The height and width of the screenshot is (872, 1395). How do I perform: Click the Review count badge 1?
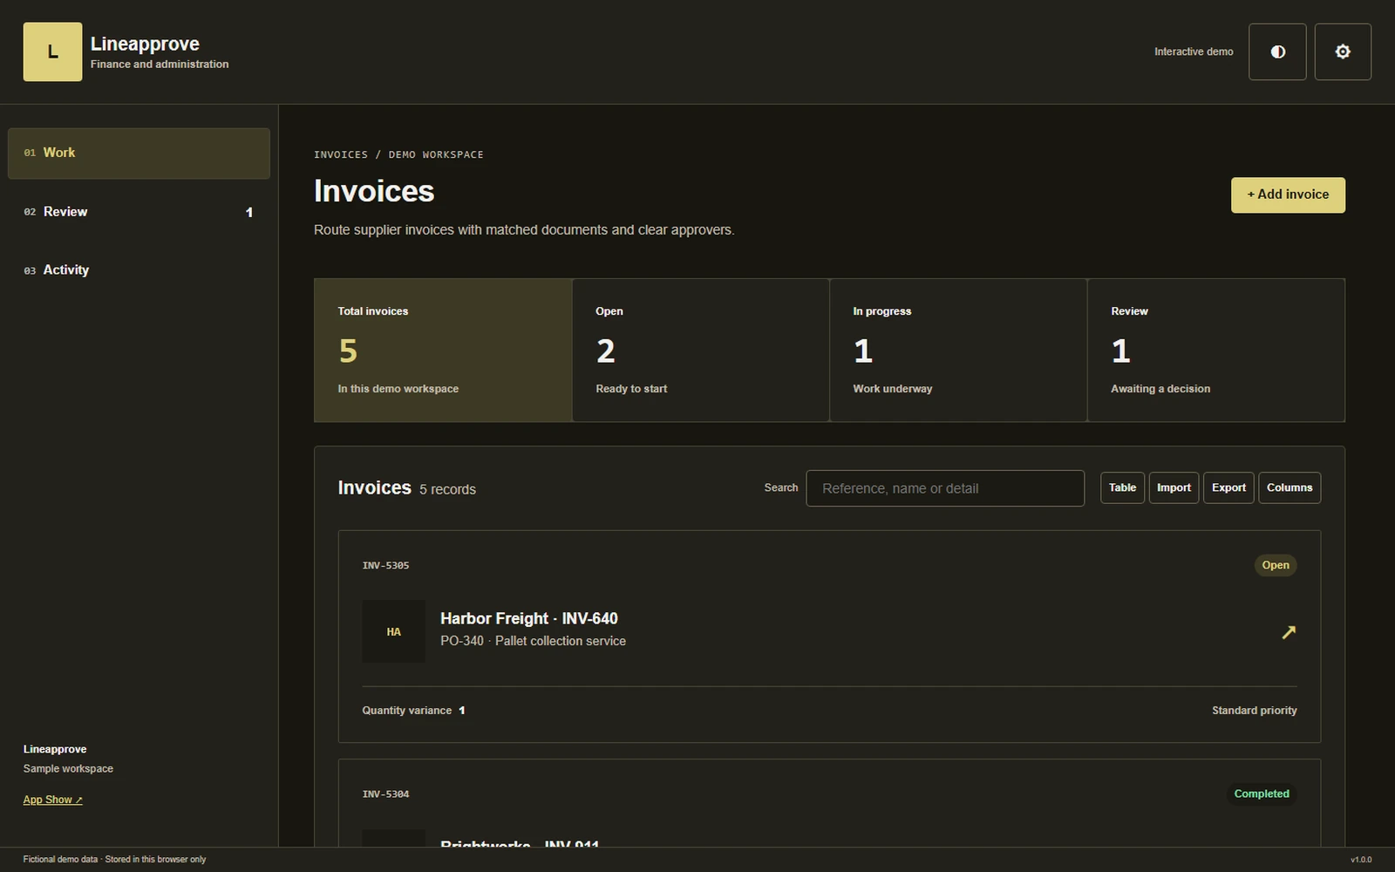point(249,212)
